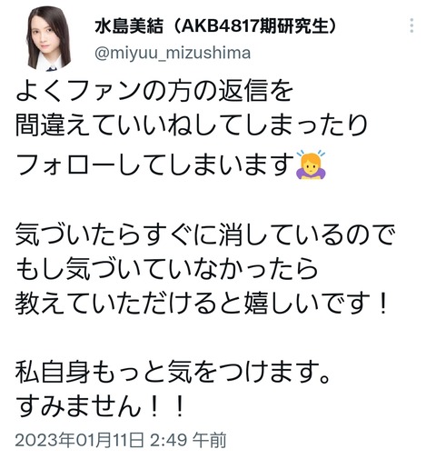This screenshot has height=459, width=436.
Task: Click the line 気づいたらすぐに消しているので
Action: tap(205, 234)
